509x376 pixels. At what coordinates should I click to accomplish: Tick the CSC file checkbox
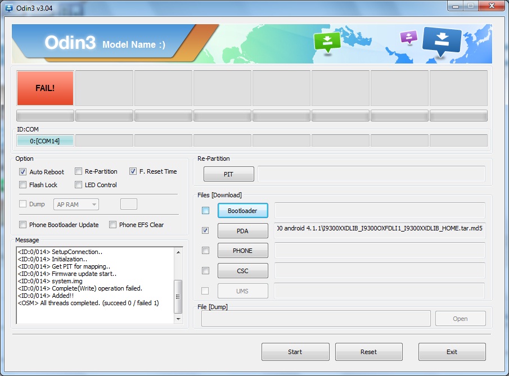tap(205, 270)
